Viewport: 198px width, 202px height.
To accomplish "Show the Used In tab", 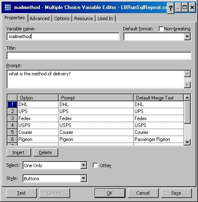I will (105, 18).
